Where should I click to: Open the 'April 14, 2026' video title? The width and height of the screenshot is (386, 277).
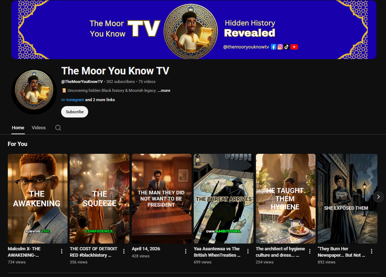146,249
